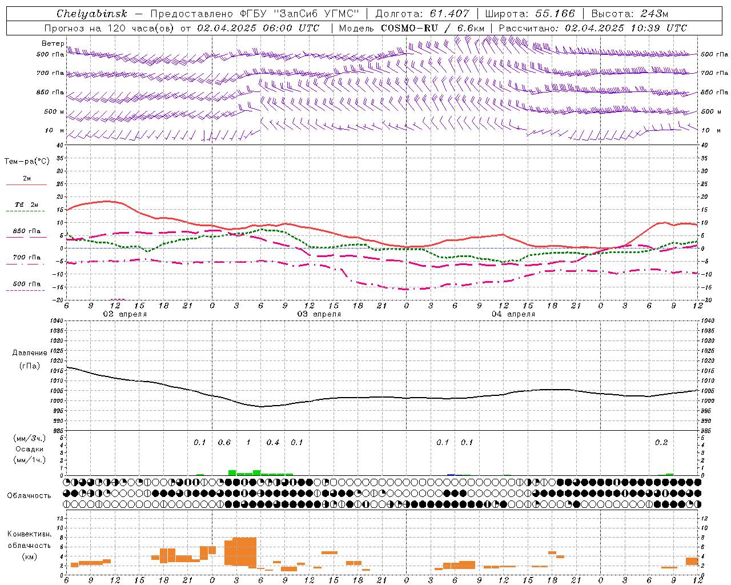Click 'Рассчитано: 02.04.2025 10:39 UTC' timestamp

[593, 28]
